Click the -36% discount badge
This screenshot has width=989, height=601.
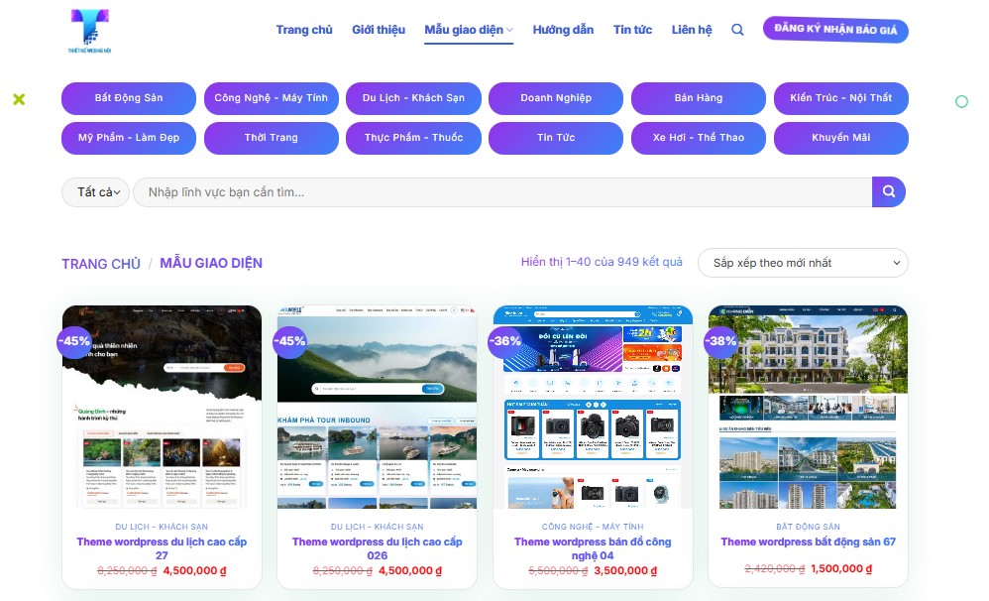pos(505,340)
